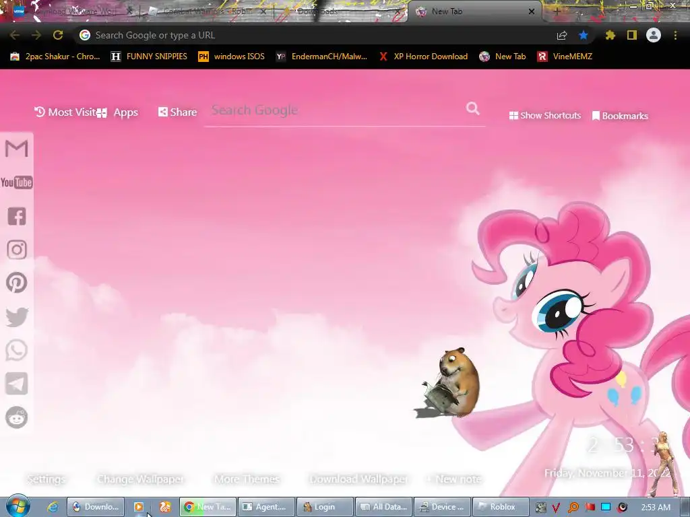Open 2pac Shakur bookmark
The height and width of the screenshot is (517, 690).
point(55,57)
